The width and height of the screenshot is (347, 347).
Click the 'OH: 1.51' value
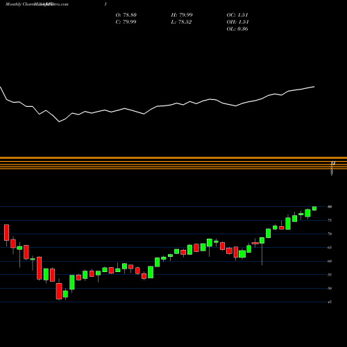[237, 22]
